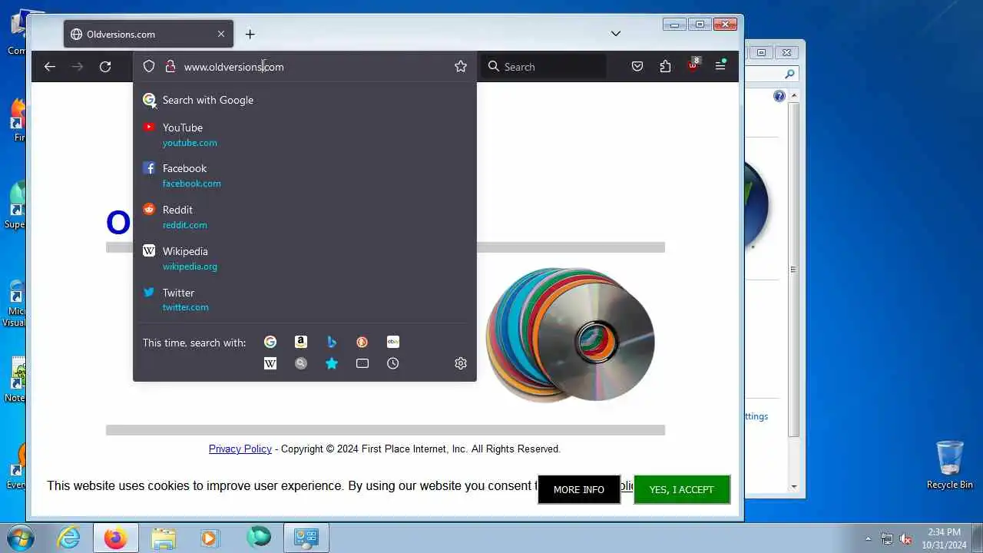Close the Oldversions.com tab

coord(221,34)
